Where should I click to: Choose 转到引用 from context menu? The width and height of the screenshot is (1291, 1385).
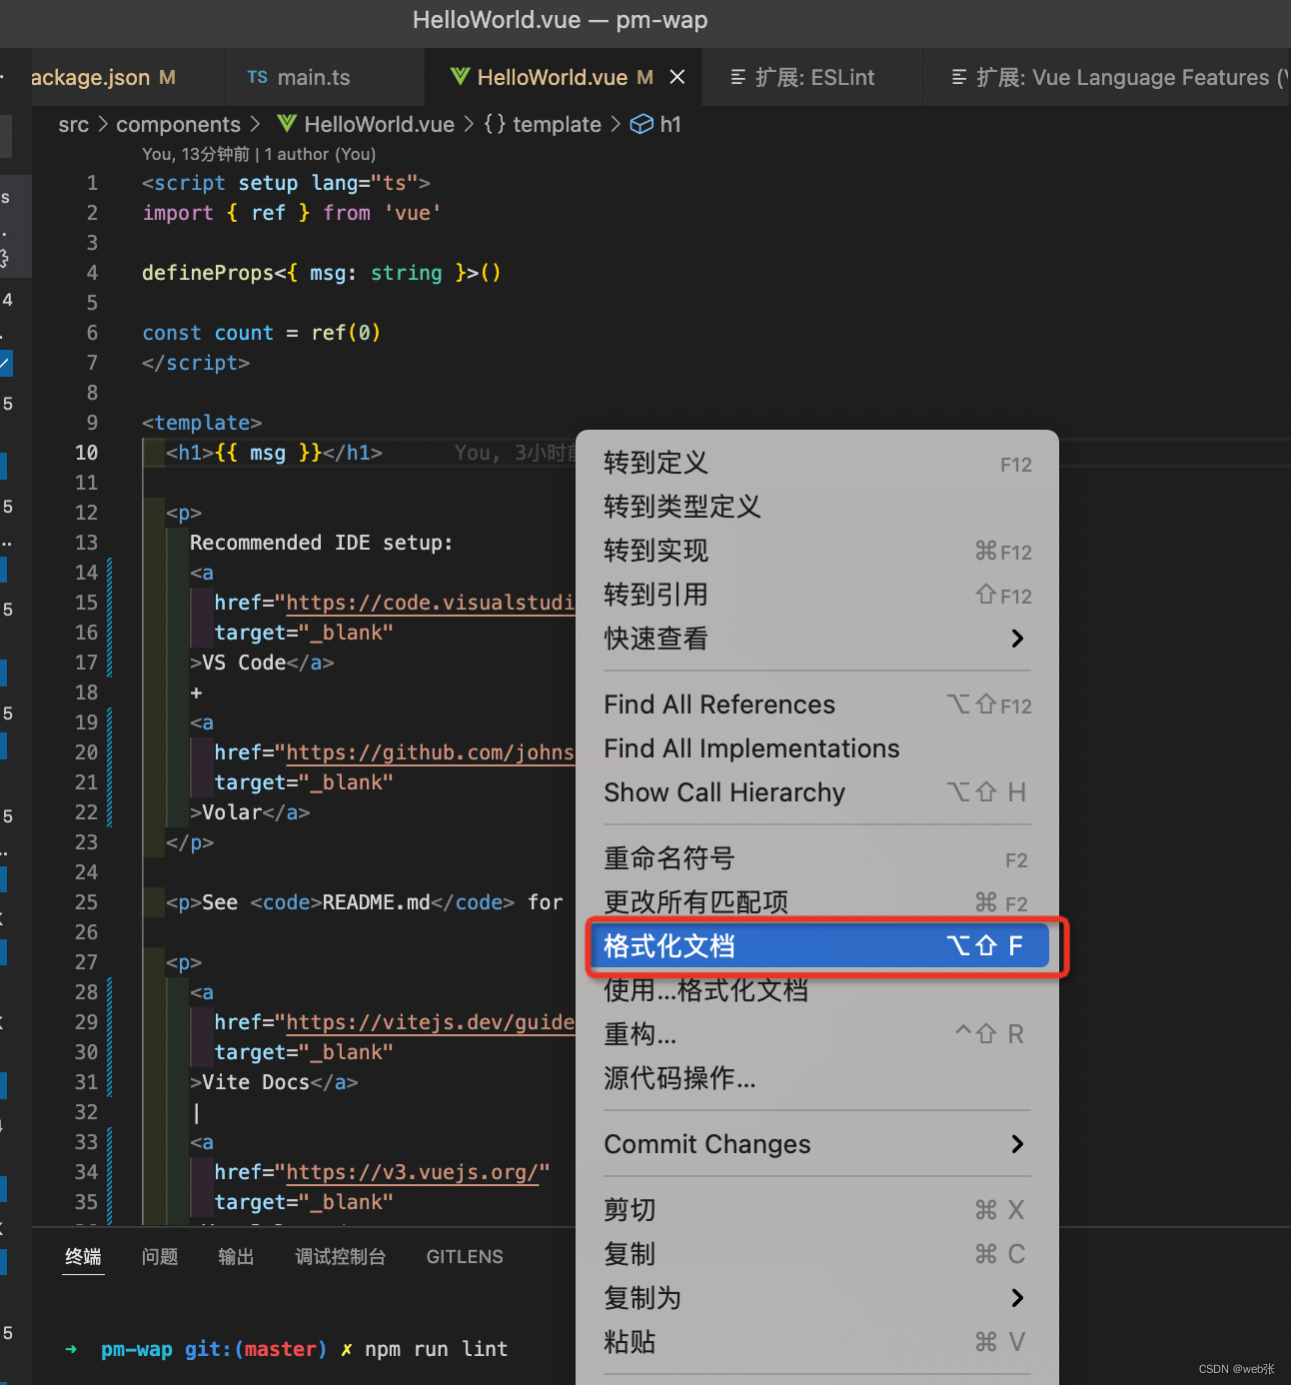817,595
